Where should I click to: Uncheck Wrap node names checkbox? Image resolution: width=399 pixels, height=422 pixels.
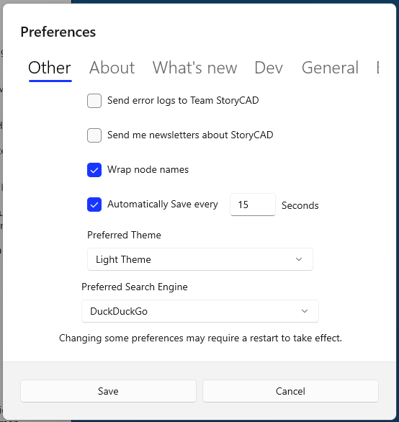(x=94, y=170)
